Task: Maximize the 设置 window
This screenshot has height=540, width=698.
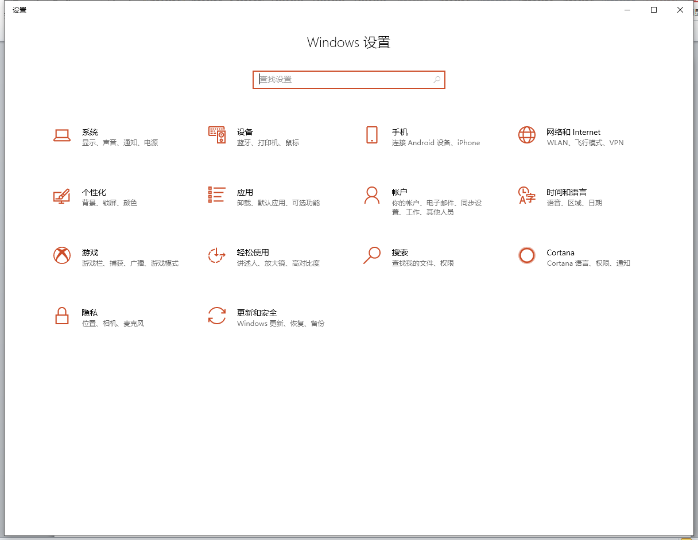Action: pos(654,10)
